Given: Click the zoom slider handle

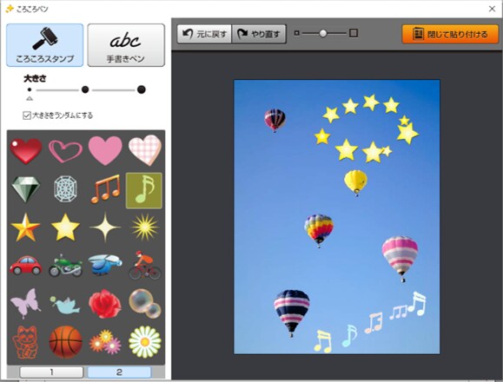Looking at the screenshot, I should pyautogui.click(x=323, y=33).
